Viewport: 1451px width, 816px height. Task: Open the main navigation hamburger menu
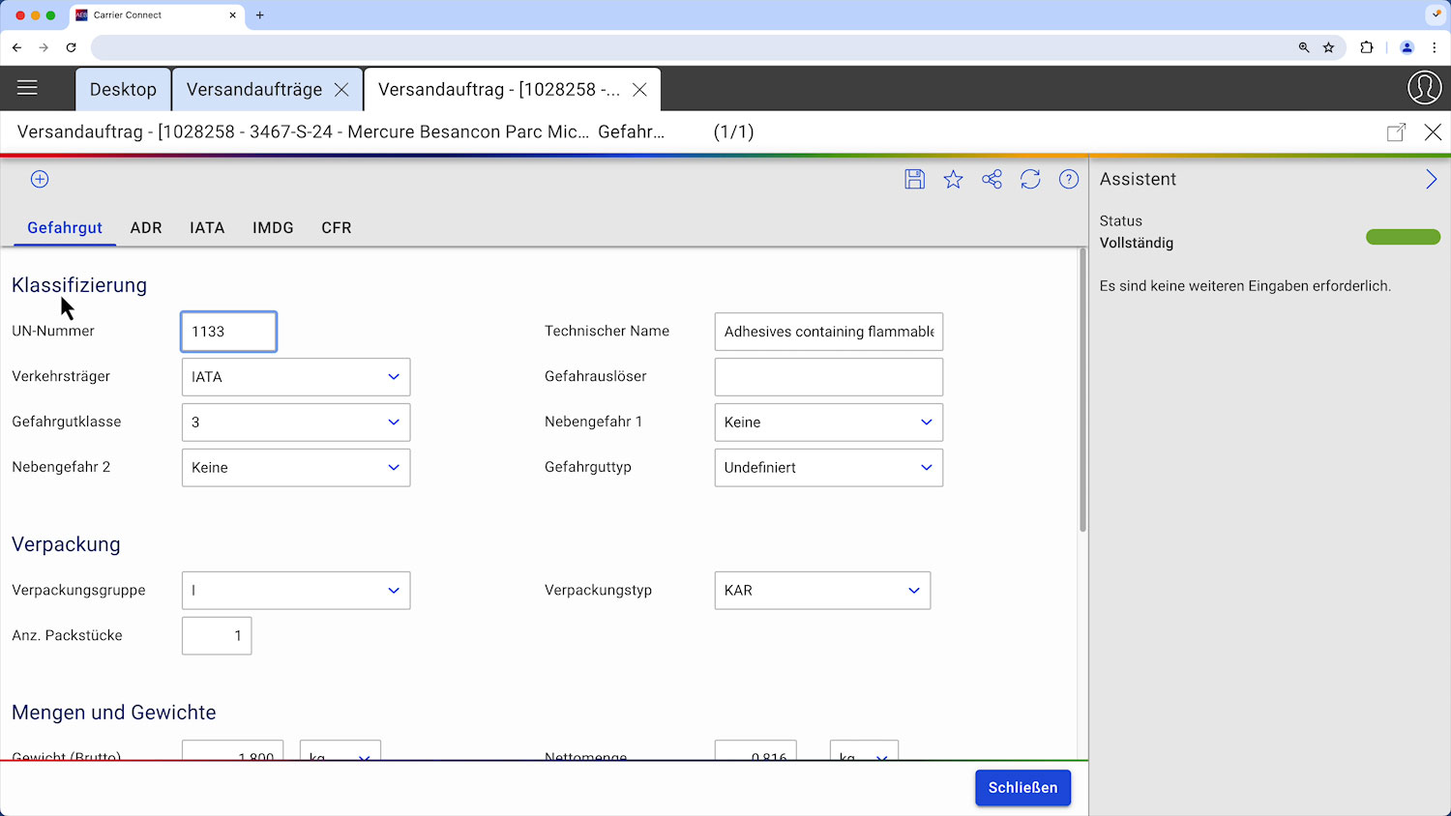coord(27,87)
